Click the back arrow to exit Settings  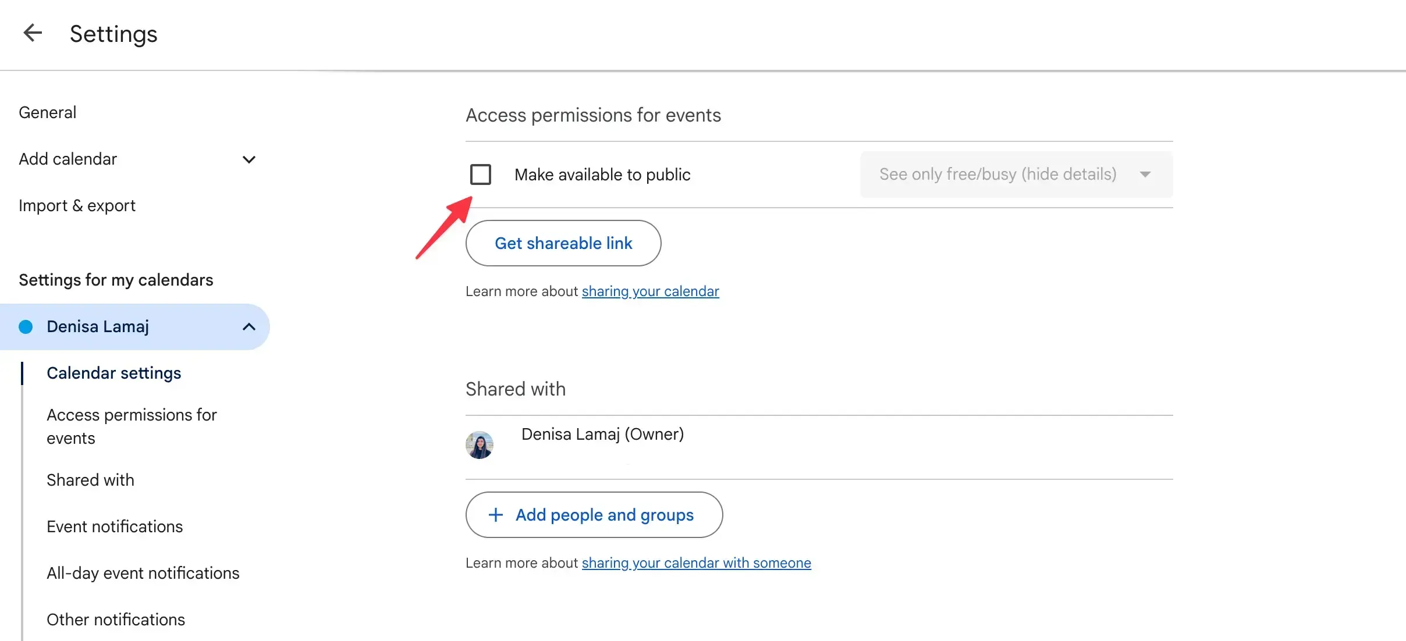(33, 33)
